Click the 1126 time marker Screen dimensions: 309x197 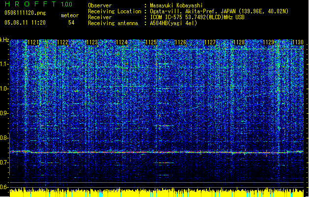coord(180,42)
